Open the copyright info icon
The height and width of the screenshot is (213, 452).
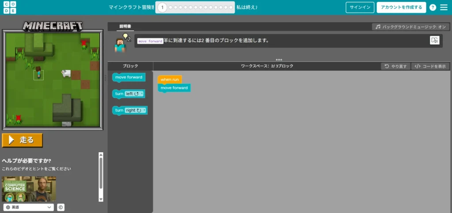pyautogui.click(x=61, y=207)
